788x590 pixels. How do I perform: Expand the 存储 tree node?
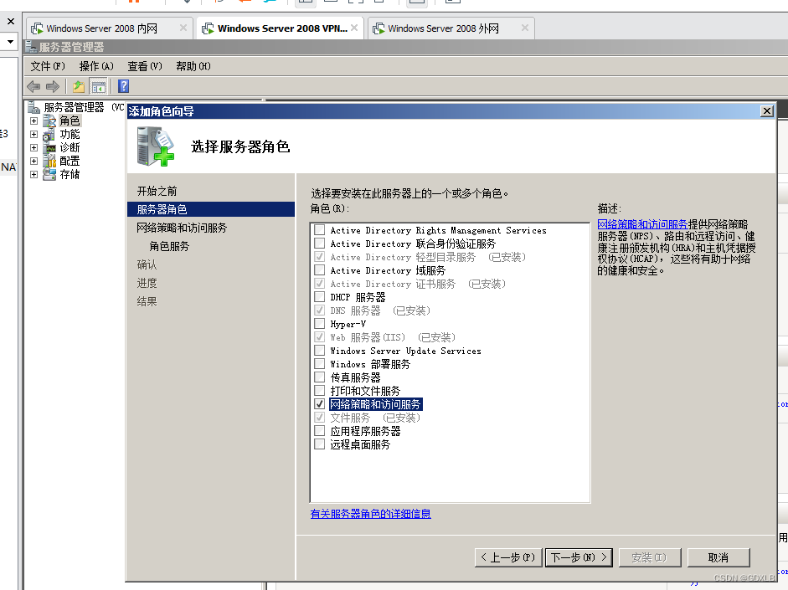(33, 174)
